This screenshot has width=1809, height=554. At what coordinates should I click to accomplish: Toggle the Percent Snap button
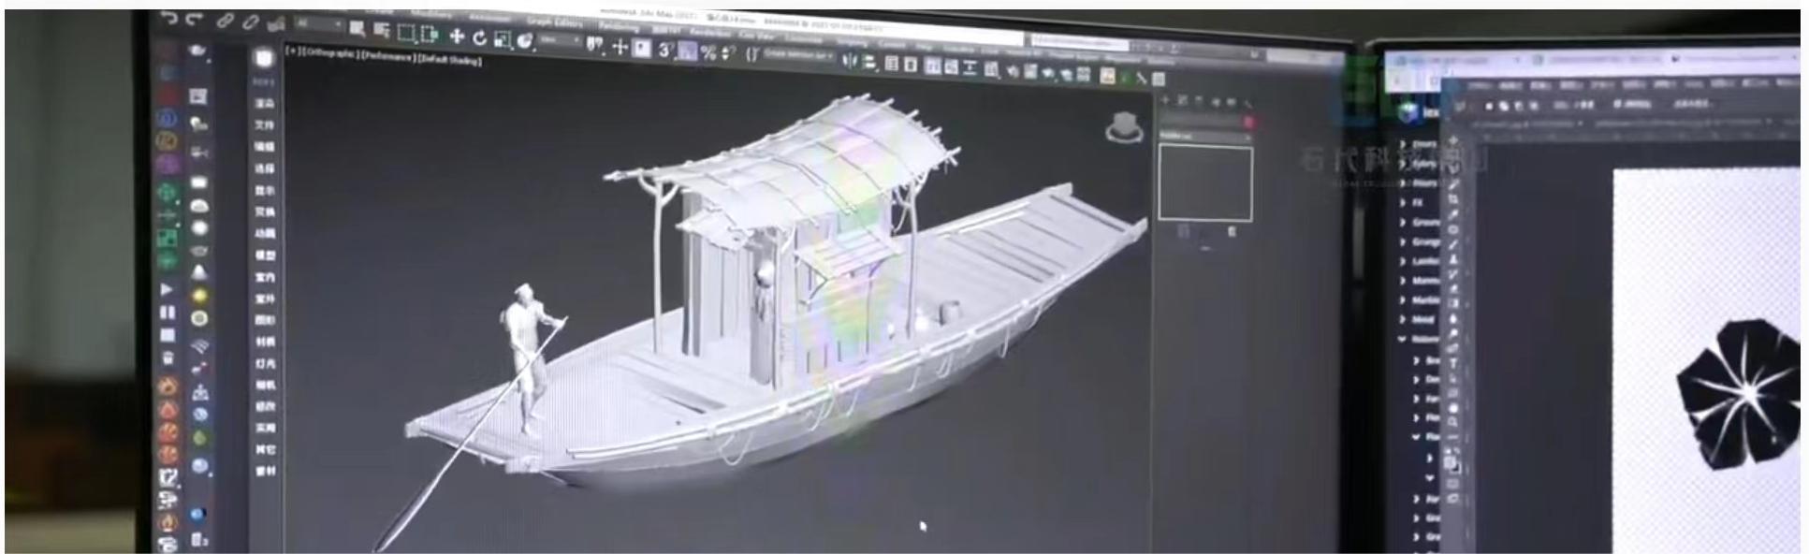(x=709, y=52)
